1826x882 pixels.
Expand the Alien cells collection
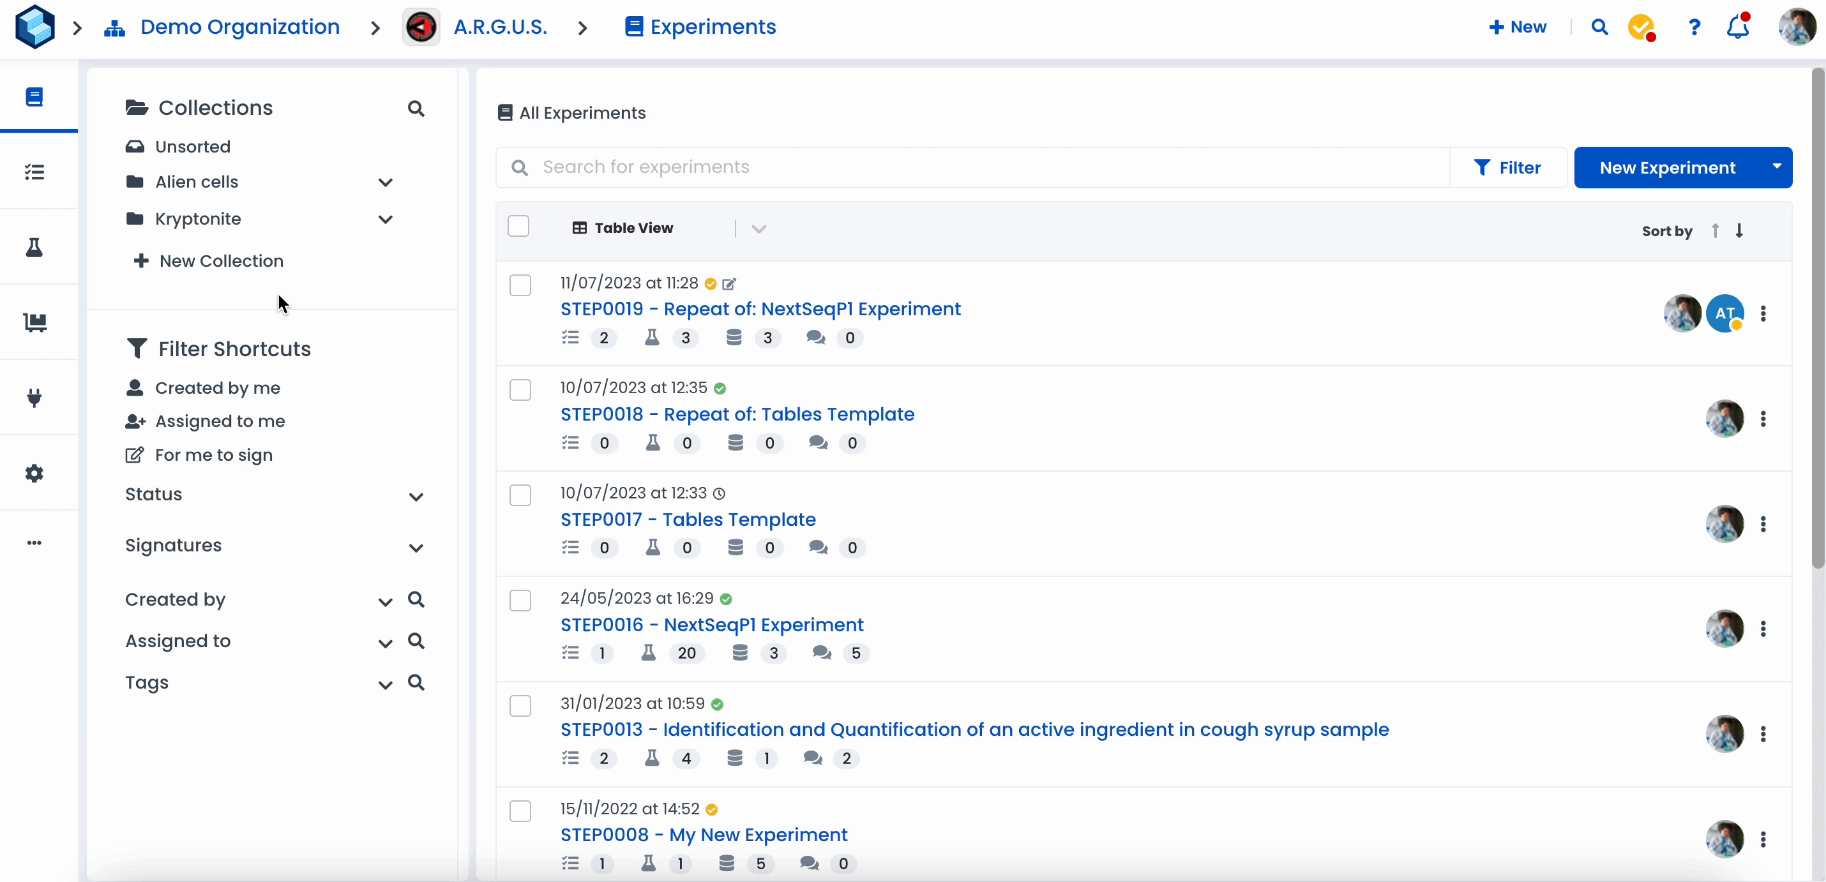(385, 183)
